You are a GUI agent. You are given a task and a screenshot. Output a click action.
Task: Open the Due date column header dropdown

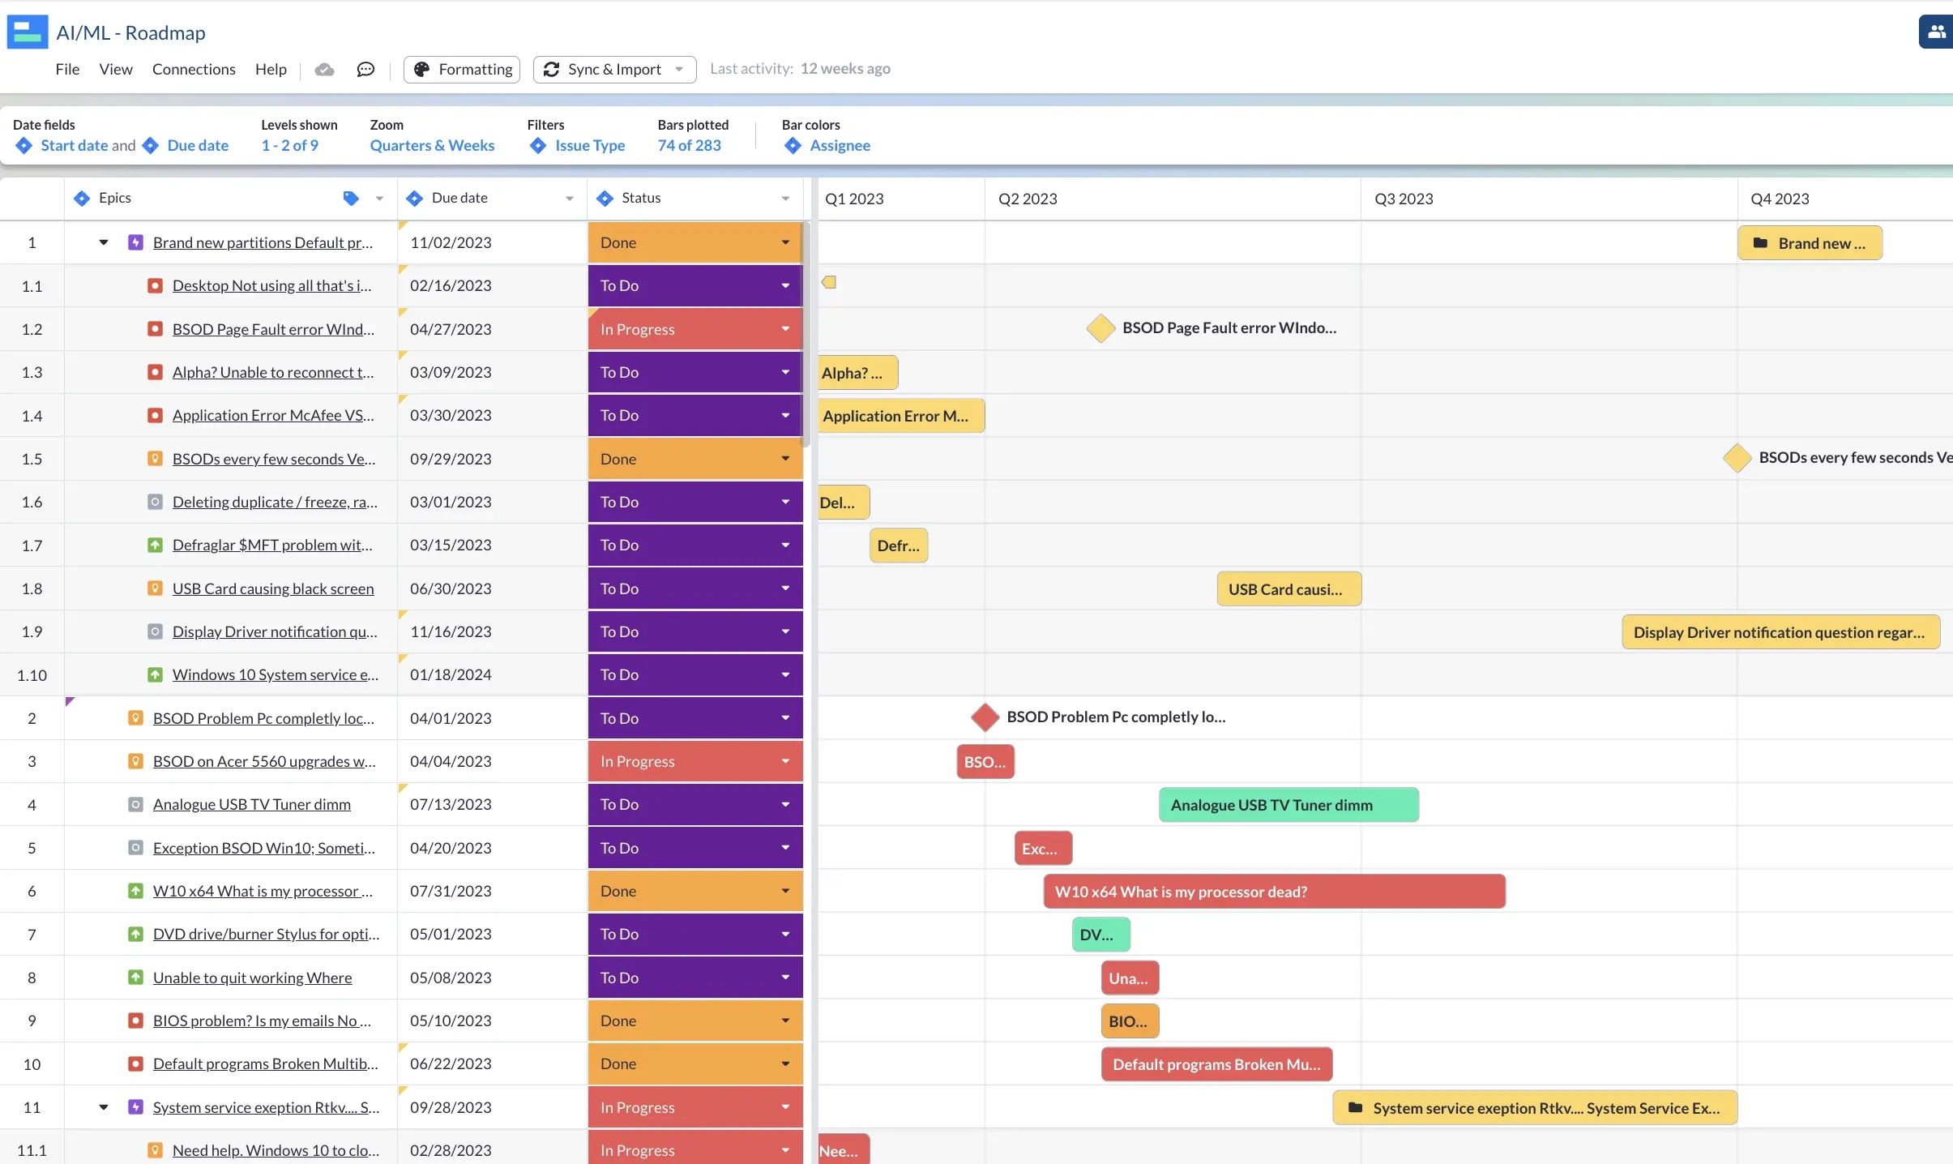pyautogui.click(x=569, y=199)
